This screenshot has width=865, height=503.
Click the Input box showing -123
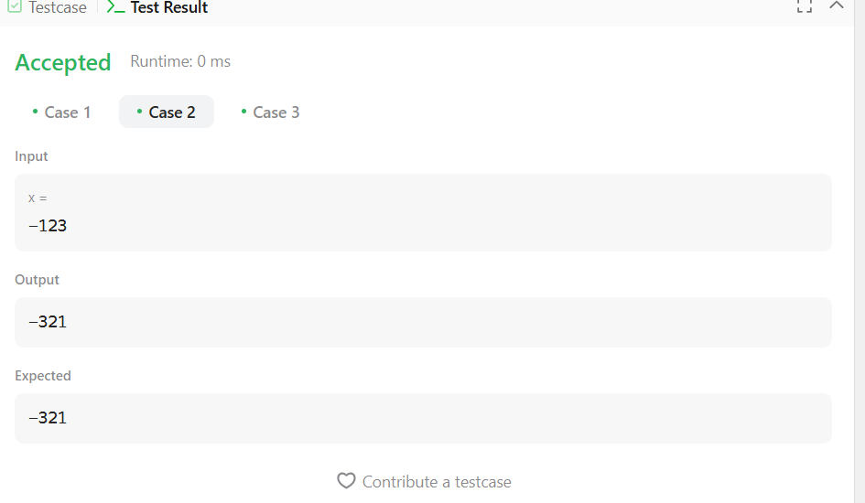tap(423, 224)
